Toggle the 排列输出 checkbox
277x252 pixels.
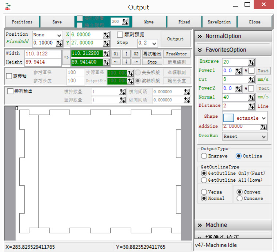(10, 91)
